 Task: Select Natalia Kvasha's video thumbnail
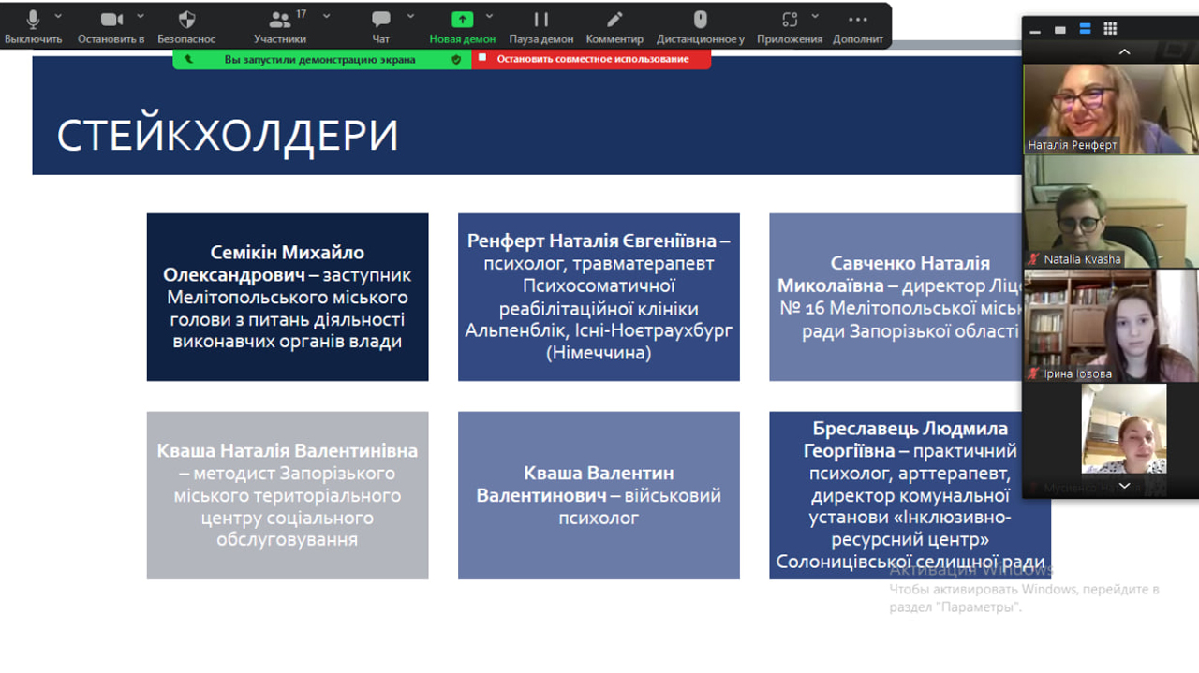(x=1110, y=212)
